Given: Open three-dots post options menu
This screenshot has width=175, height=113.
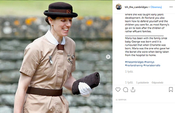Looking at the screenshot, I should [171, 7].
